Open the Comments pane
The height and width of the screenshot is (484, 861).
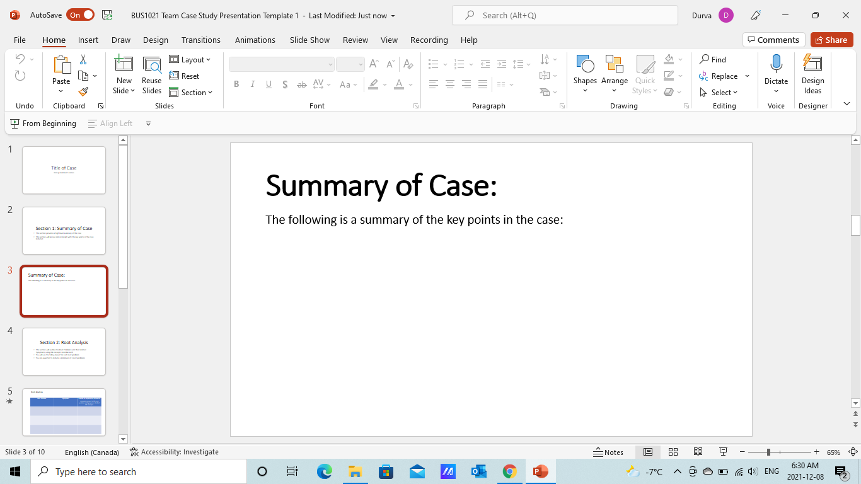773,40
